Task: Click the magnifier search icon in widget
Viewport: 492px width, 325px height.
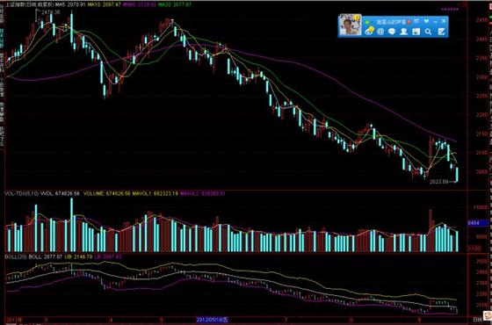Action: tap(429, 32)
